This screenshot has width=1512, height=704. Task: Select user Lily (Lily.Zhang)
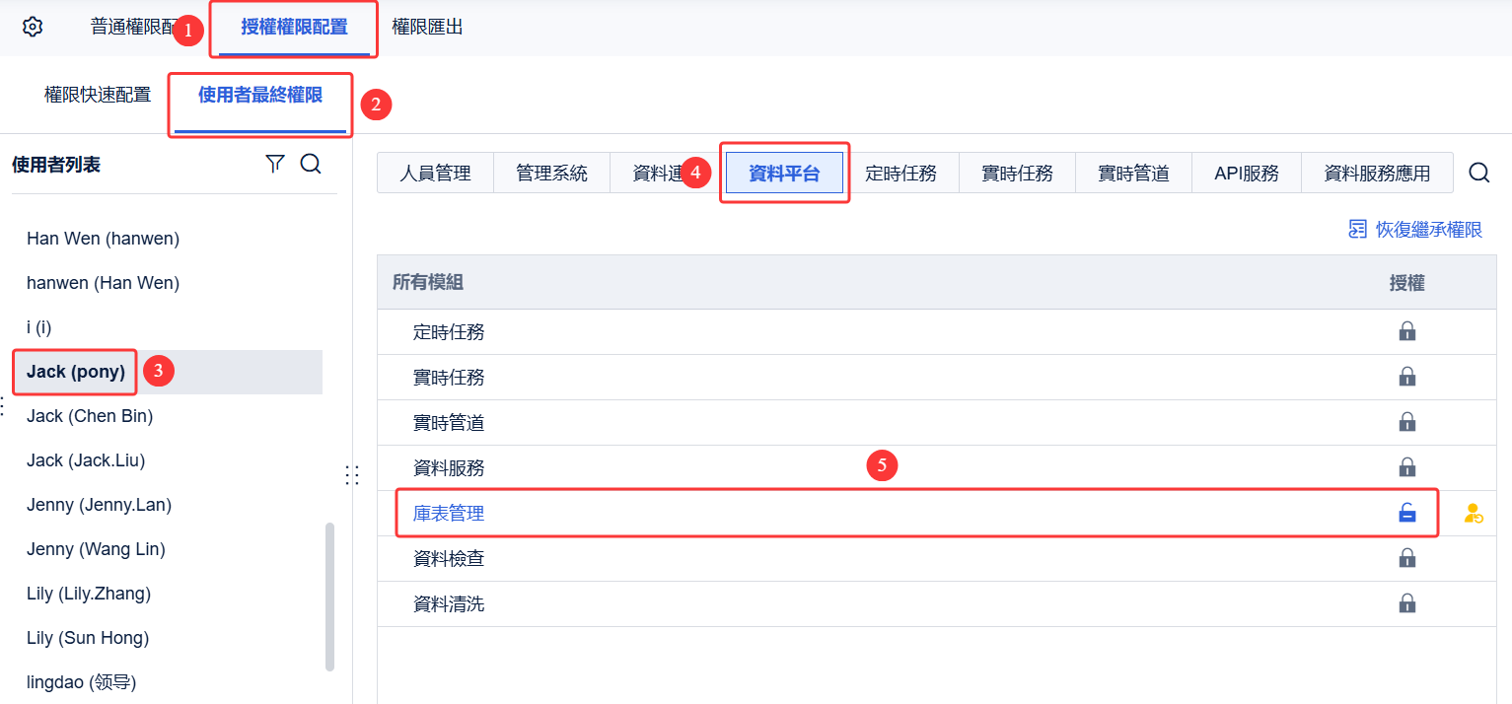(x=88, y=593)
